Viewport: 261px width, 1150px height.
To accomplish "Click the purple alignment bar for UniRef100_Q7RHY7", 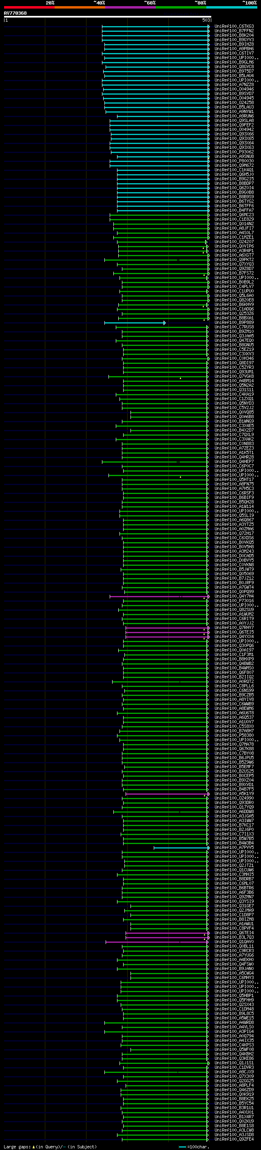I will click(x=168, y=628).
